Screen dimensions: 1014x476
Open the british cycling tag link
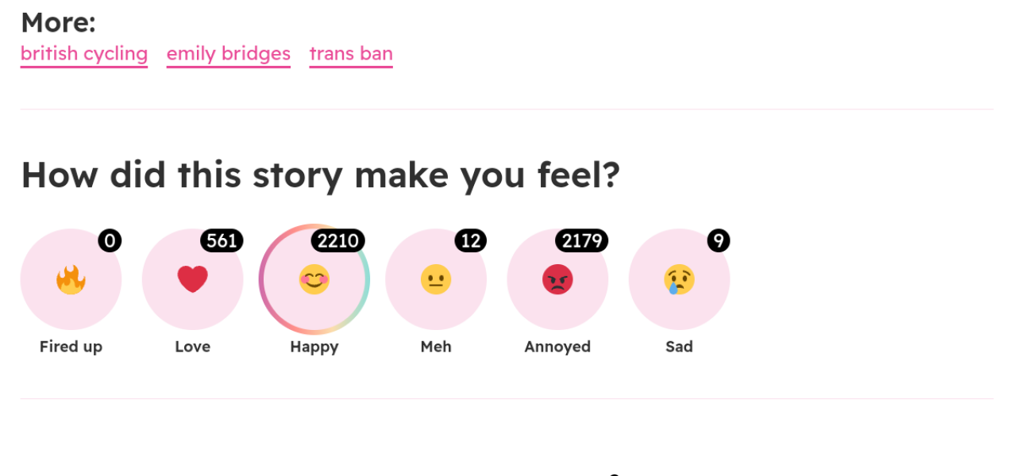tap(84, 54)
